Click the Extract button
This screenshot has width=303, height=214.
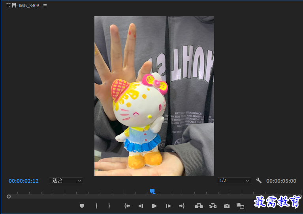coord(213,206)
